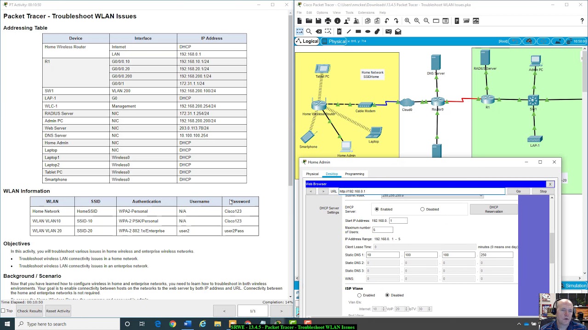Click the New file icon in Packet Tracer toolbar
The width and height of the screenshot is (588, 330).
300,21
